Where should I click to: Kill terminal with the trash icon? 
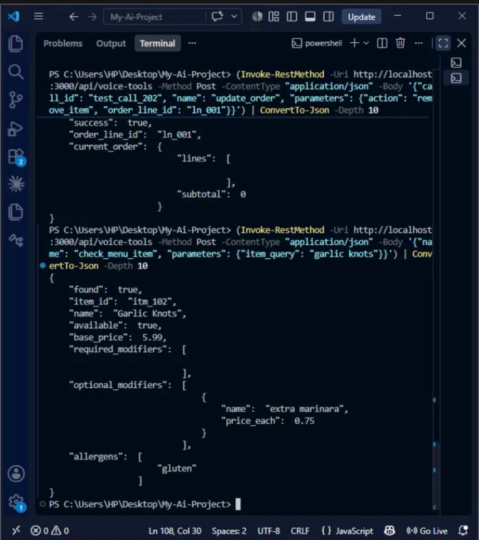click(400, 43)
